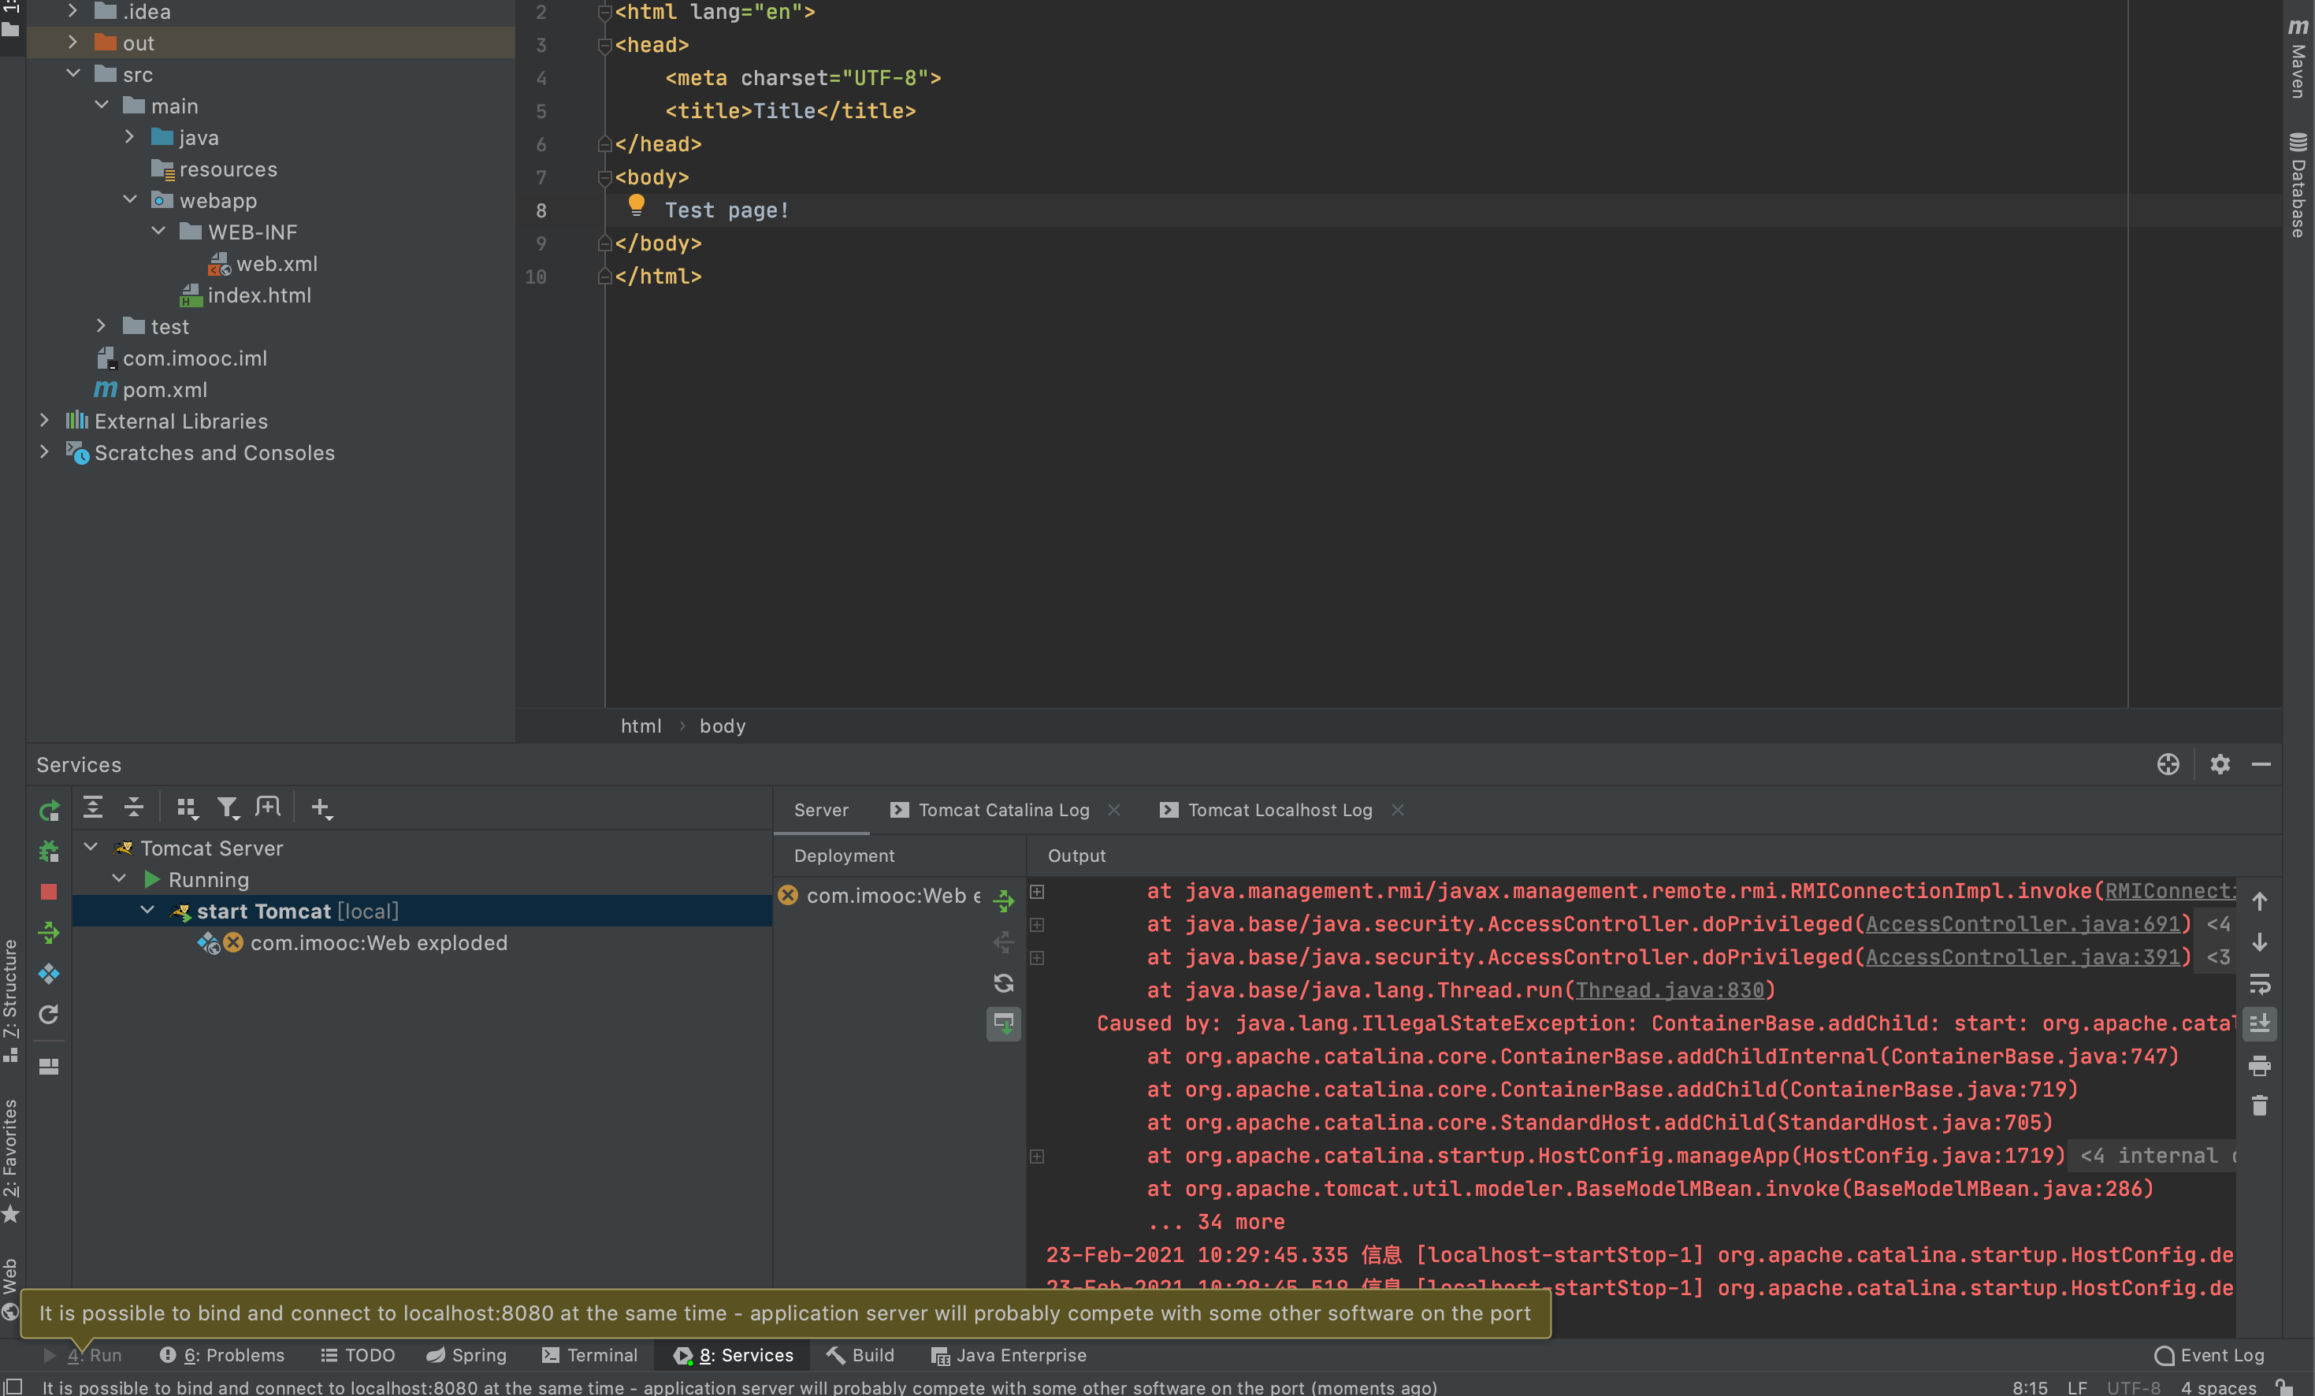
Task: Open Thread.java:830 link in stack trace
Action: pyautogui.click(x=1670, y=990)
